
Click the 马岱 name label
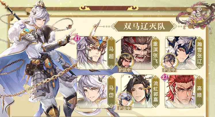point(111,91)
